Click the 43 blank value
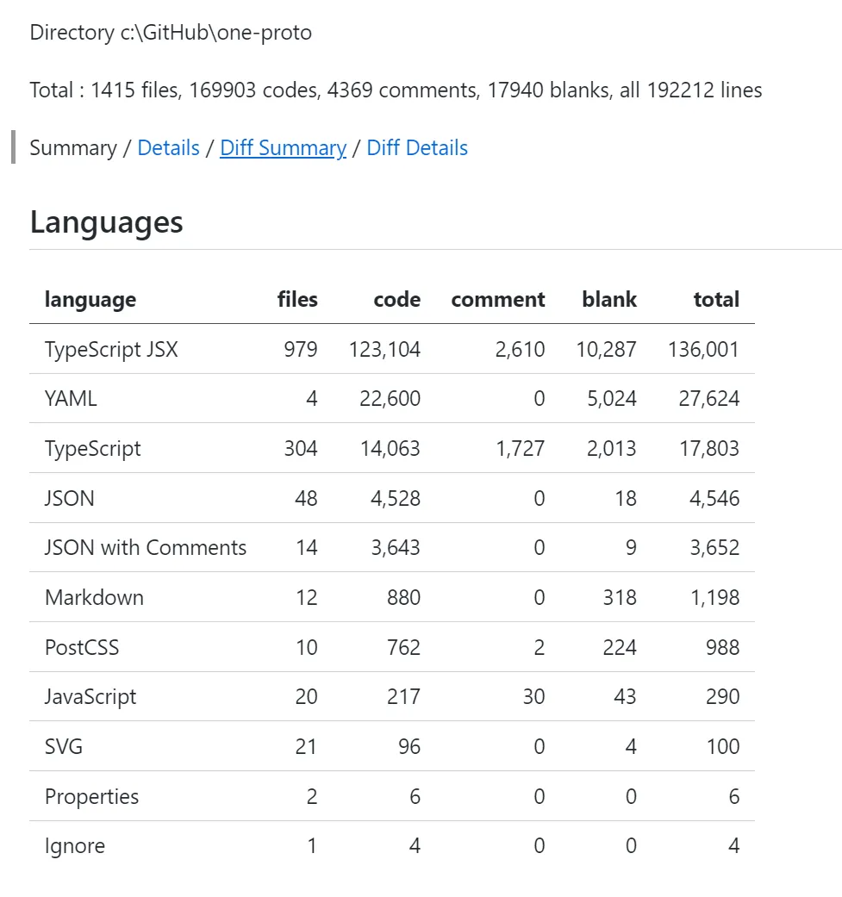The image size is (842, 897). (x=625, y=696)
